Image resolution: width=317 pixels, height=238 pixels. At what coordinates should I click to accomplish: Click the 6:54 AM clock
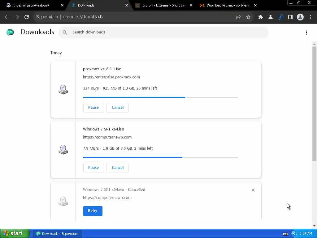[x=306, y=234]
